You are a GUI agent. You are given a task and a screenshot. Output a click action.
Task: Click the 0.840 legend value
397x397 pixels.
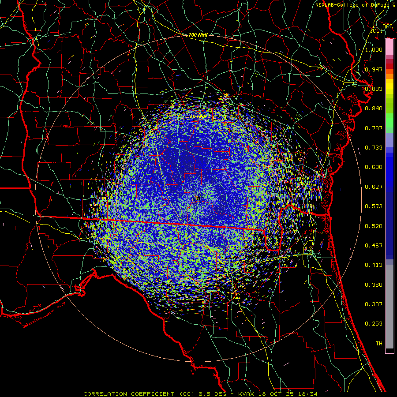374,109
